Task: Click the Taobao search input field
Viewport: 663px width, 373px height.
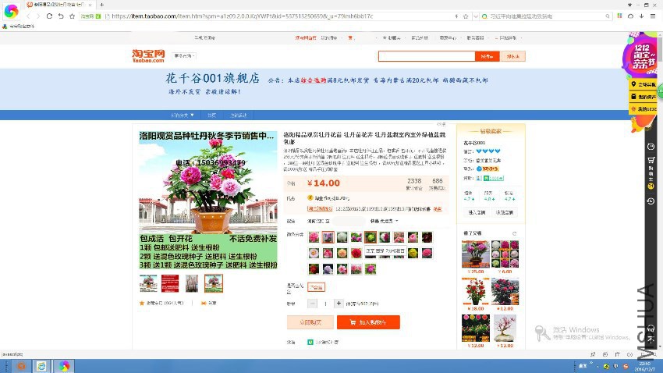Action: [x=426, y=56]
